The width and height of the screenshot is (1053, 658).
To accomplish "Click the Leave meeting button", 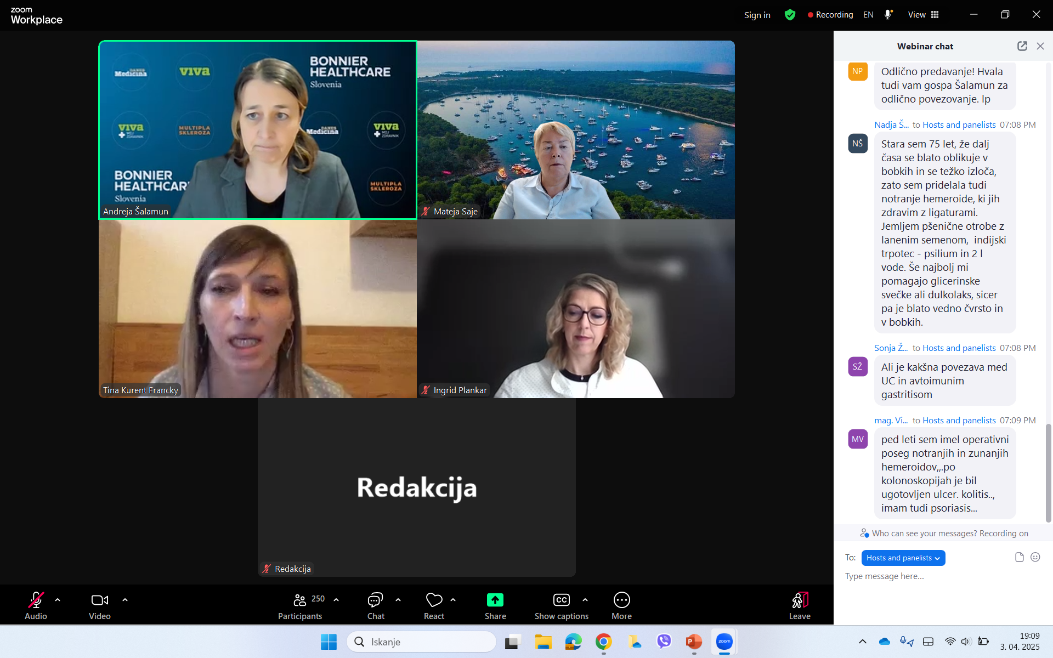I will (x=799, y=600).
